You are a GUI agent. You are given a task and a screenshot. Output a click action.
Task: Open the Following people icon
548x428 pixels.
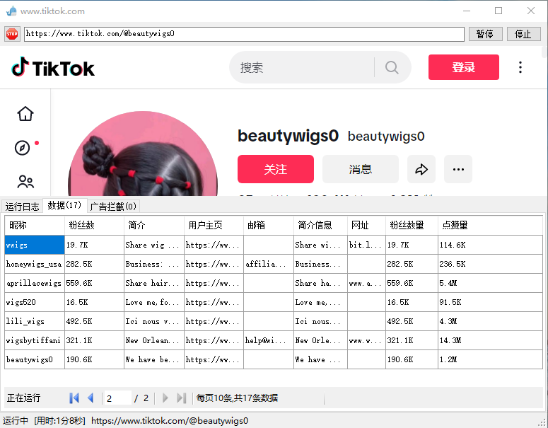[x=25, y=182]
